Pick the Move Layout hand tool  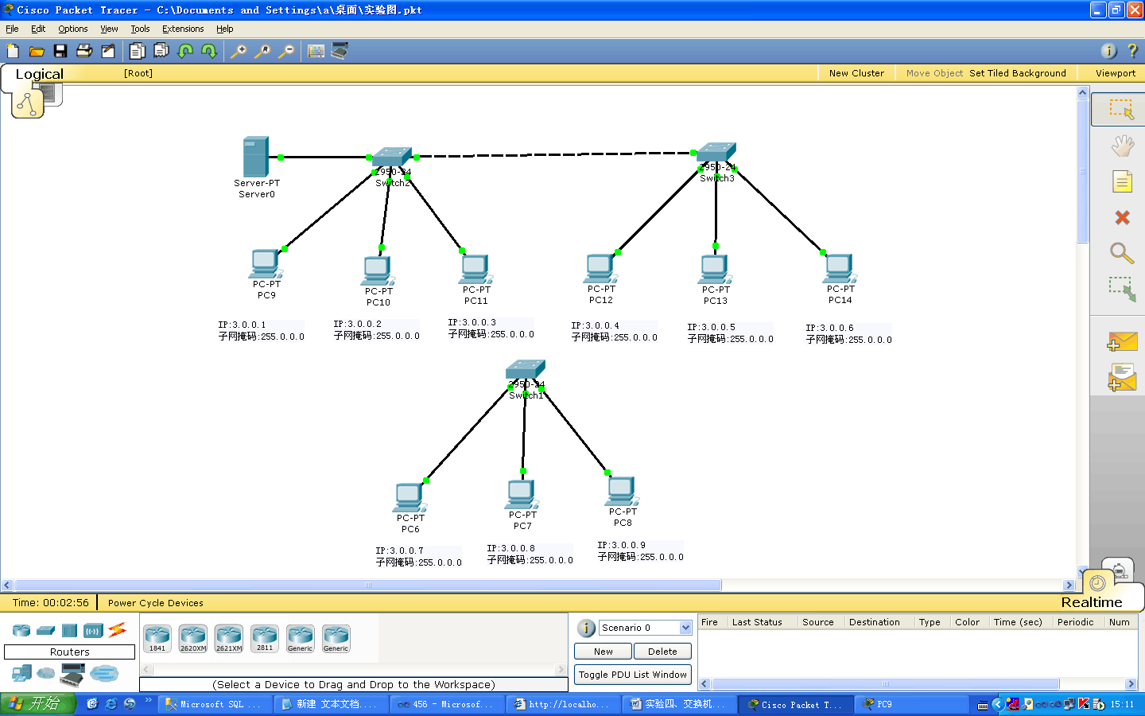click(x=1122, y=146)
